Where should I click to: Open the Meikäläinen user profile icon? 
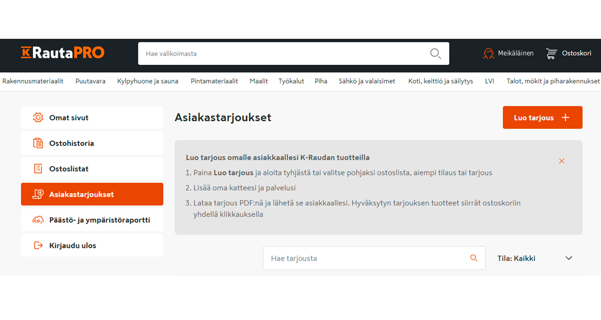[488, 53]
